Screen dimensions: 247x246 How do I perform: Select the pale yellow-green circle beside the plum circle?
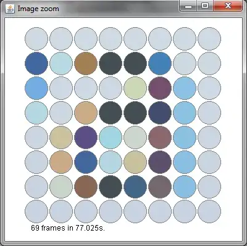click(x=135, y=88)
